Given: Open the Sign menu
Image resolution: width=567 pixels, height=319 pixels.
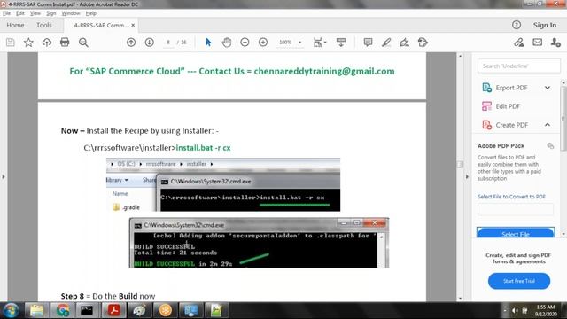Looking at the screenshot, I should [x=51, y=13].
